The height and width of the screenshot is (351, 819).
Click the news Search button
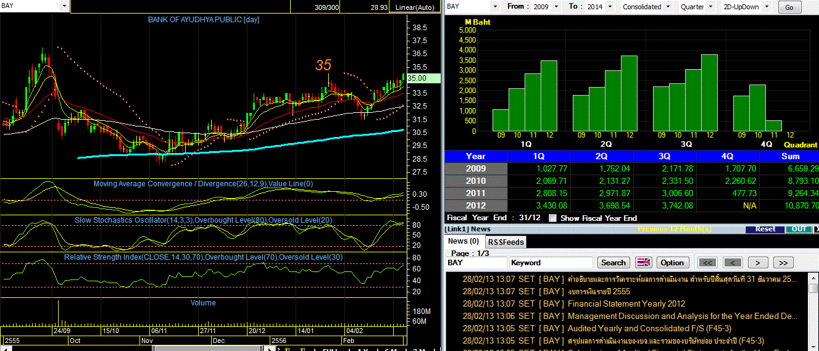[x=613, y=262]
